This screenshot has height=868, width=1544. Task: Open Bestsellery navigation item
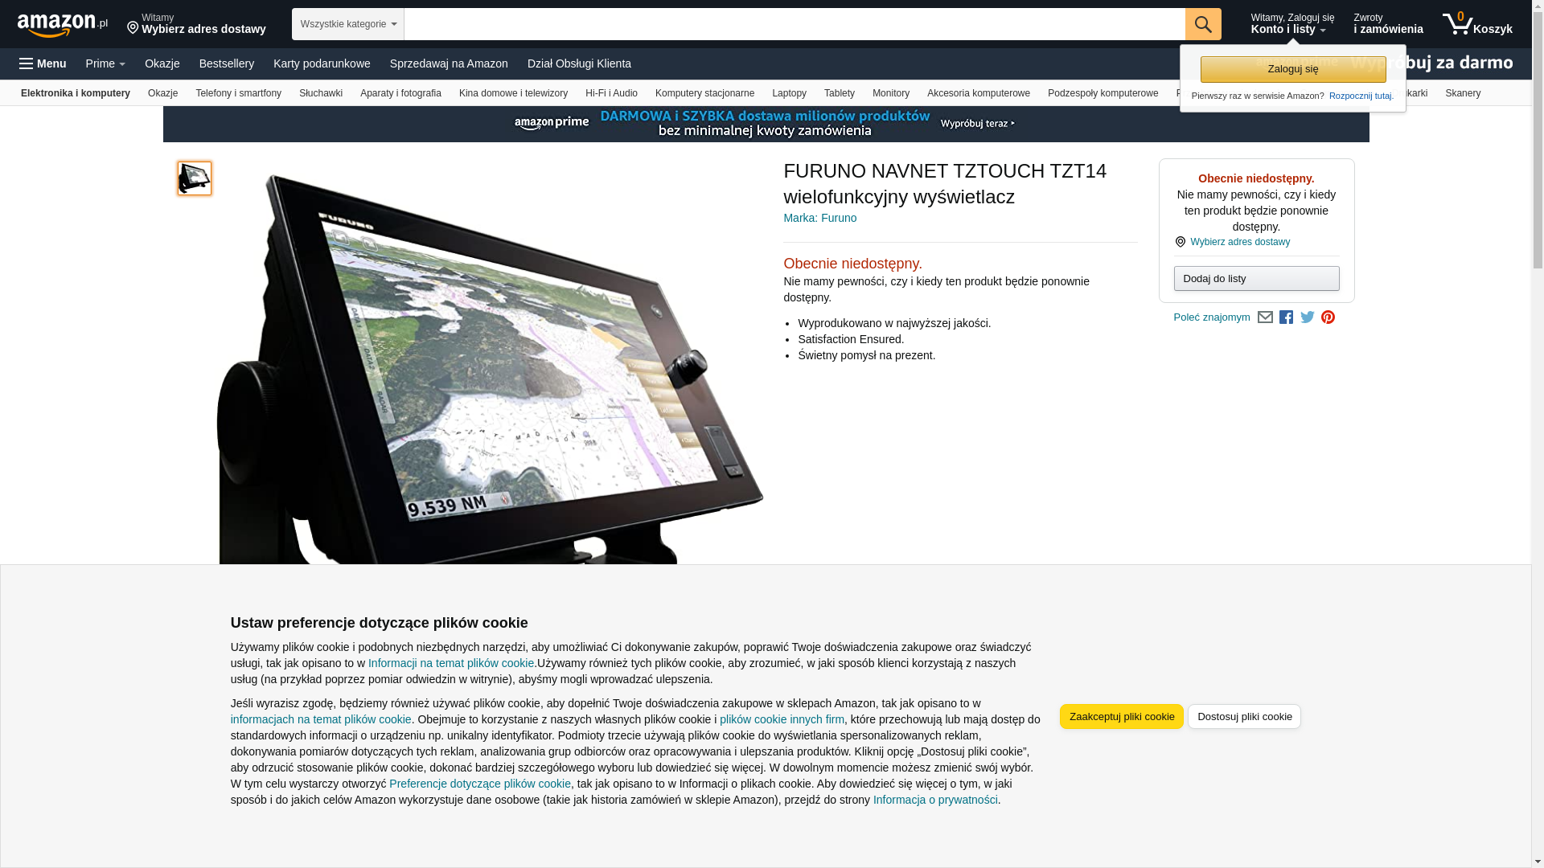pos(227,63)
